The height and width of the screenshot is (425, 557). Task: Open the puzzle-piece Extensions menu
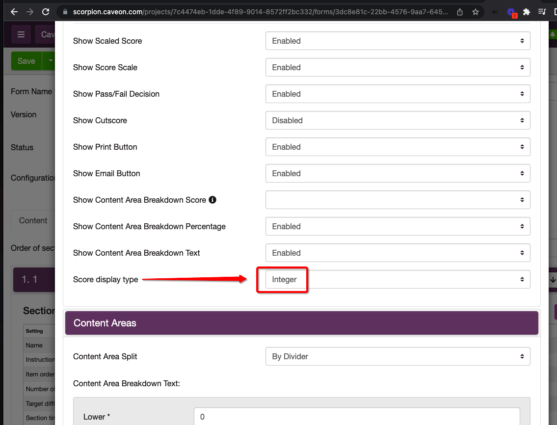(x=527, y=12)
